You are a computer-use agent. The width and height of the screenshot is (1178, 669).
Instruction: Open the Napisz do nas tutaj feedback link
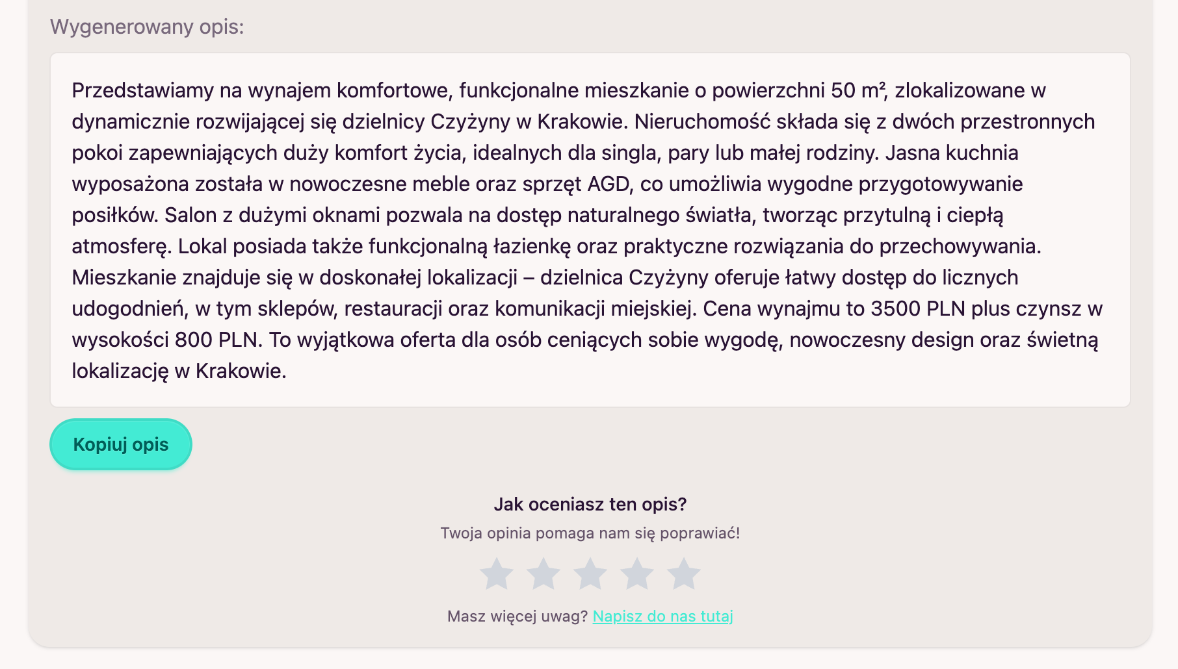(x=662, y=616)
